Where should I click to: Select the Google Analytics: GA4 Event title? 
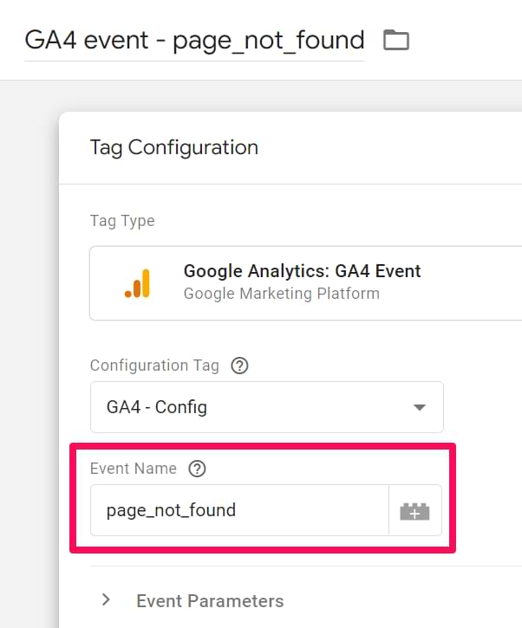pyautogui.click(x=302, y=271)
